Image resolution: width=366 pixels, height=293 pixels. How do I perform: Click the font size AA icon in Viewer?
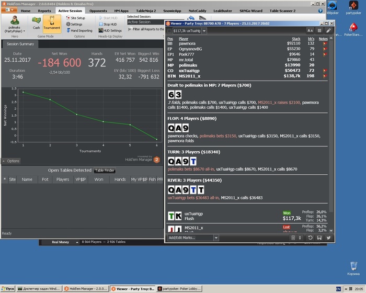click(x=310, y=31)
